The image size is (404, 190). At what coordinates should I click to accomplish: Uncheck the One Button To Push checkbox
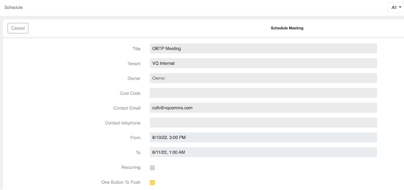click(152, 182)
